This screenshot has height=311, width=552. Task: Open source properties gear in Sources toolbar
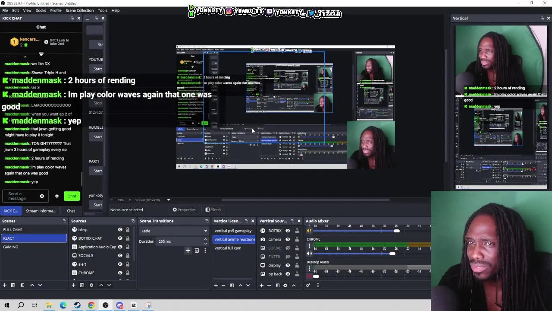(91, 285)
